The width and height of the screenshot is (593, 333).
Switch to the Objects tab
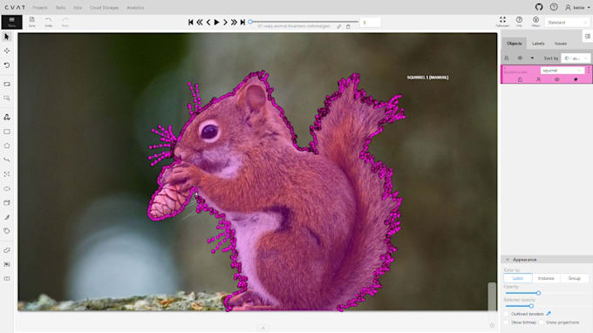point(514,44)
